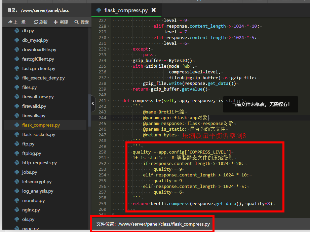Fold elif block at line 254
310x232 pixels.
[108, 175]
